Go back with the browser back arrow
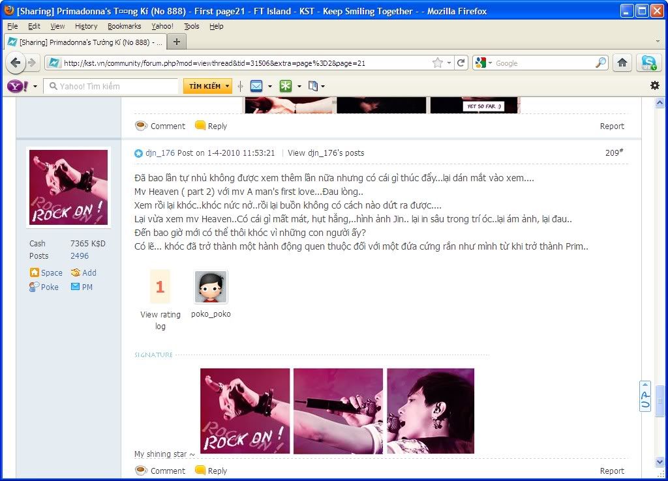The image size is (668, 481). click(16, 63)
